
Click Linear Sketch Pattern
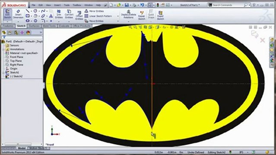[x=98, y=16]
